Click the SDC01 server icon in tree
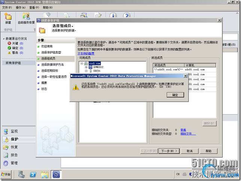Viewport: 241px width, 181px height. click(x=91, y=71)
